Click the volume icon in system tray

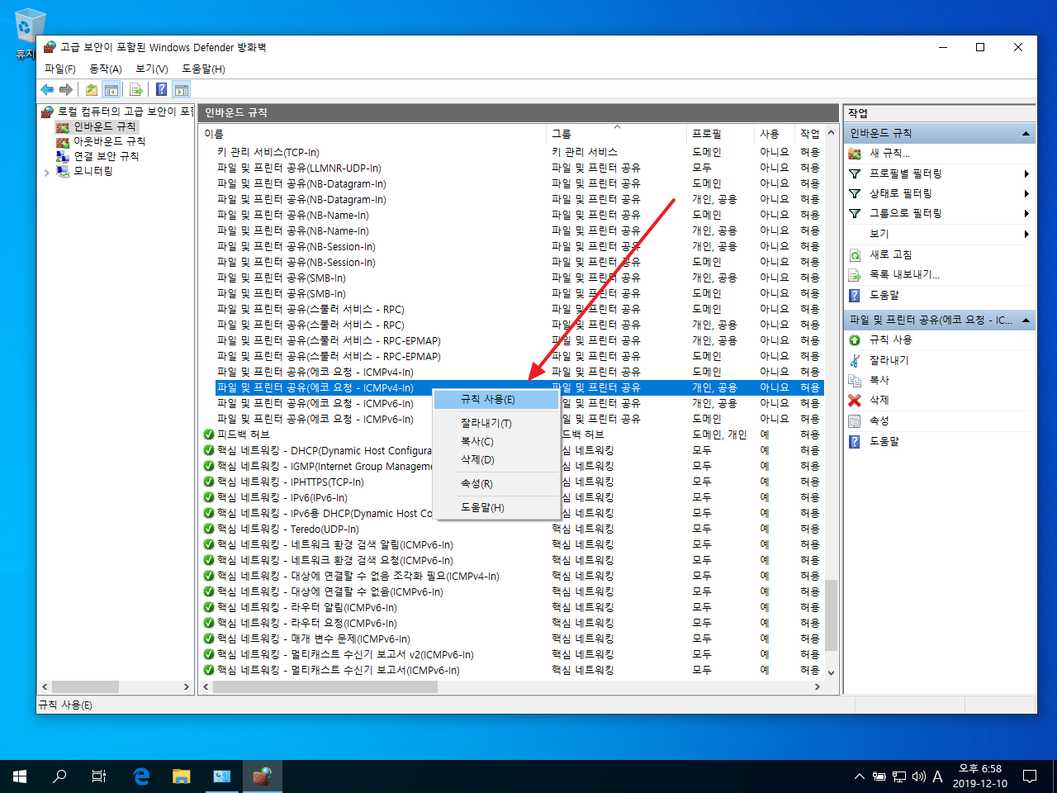[919, 776]
